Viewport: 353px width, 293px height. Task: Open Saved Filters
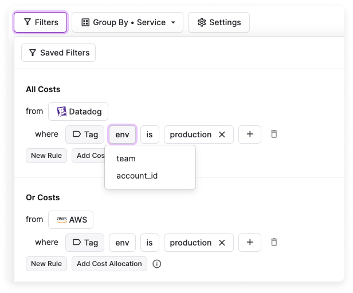click(58, 53)
